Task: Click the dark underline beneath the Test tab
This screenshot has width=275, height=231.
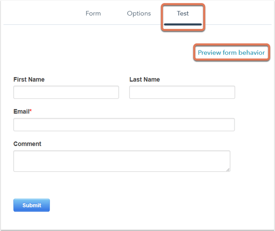Action: coord(183,24)
